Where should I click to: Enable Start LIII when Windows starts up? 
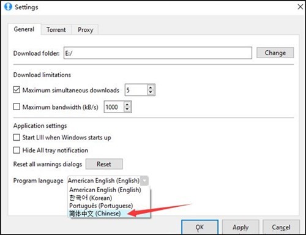[17, 137]
